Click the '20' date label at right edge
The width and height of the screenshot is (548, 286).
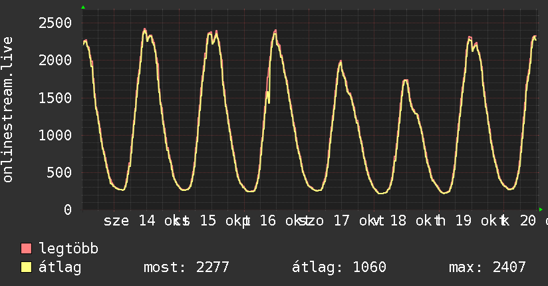(x=528, y=221)
